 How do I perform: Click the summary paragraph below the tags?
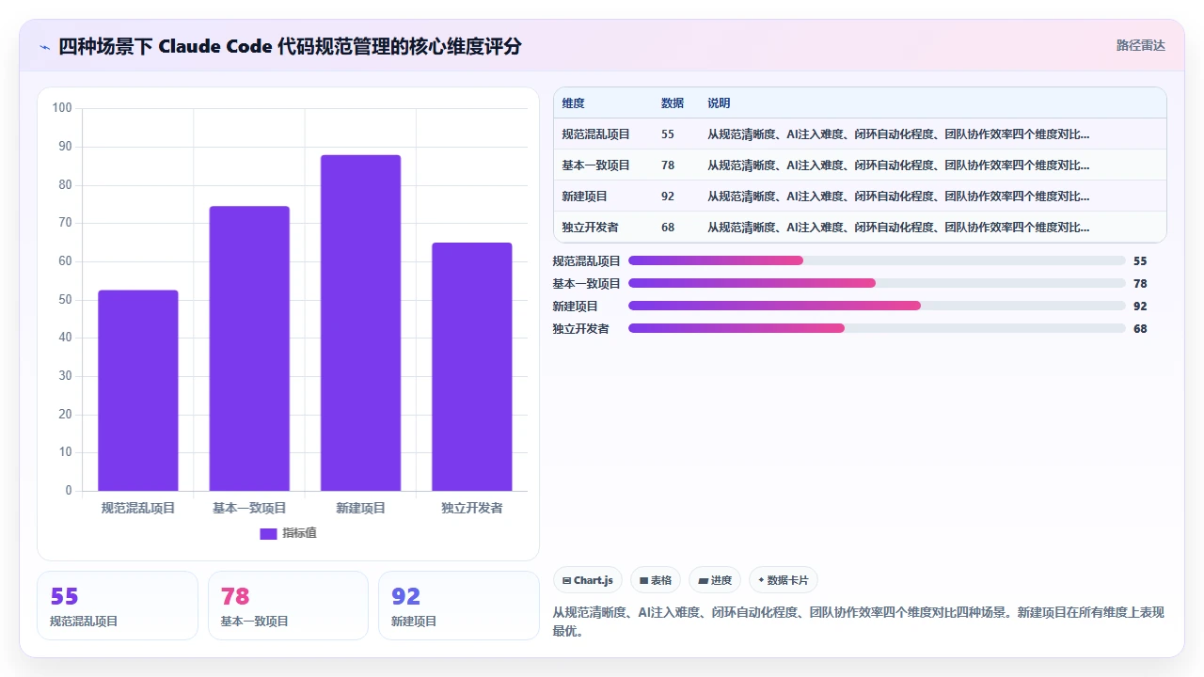coord(859,622)
